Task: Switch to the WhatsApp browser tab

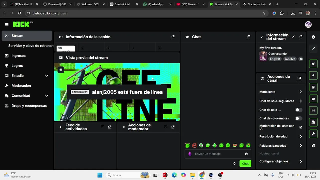Action: (x=157, y=4)
